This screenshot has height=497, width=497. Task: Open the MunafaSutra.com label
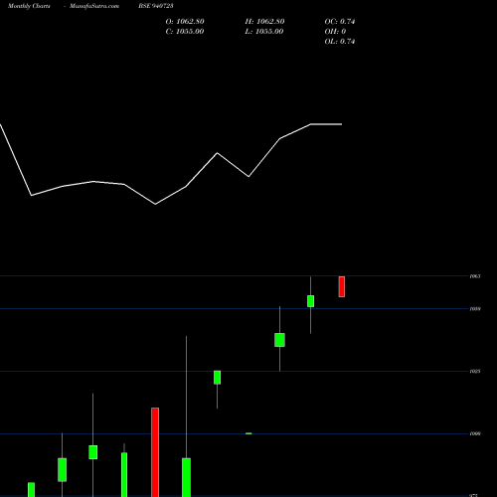94,6
